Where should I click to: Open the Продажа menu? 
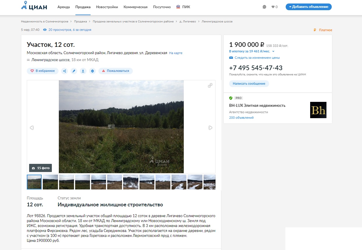pyautogui.click(x=83, y=7)
